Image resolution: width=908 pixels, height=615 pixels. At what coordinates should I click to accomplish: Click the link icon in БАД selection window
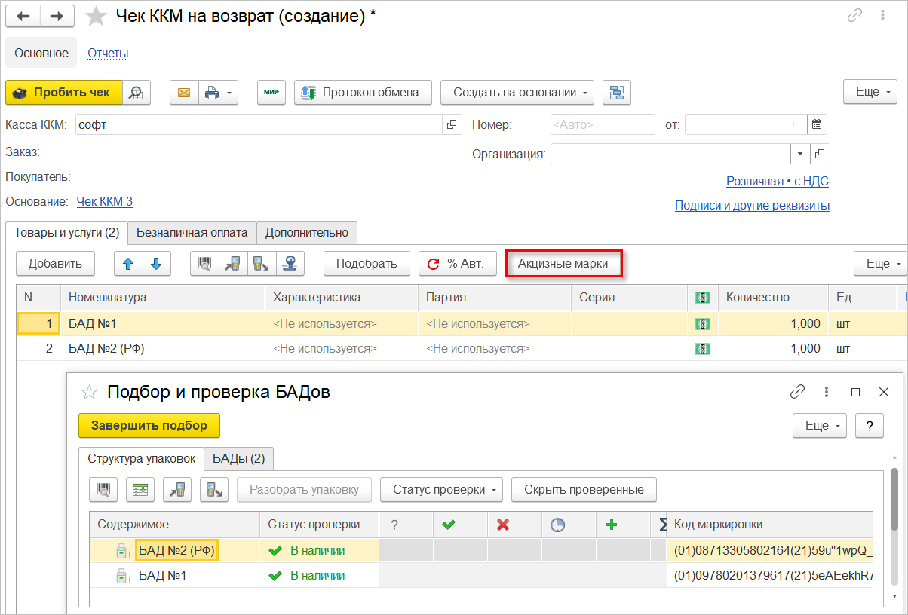797,392
